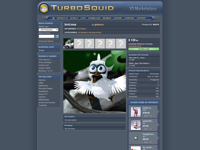200x150 pixels.
Task: Open recently viewed 'monitor.max'
Action: pos(44,65)
